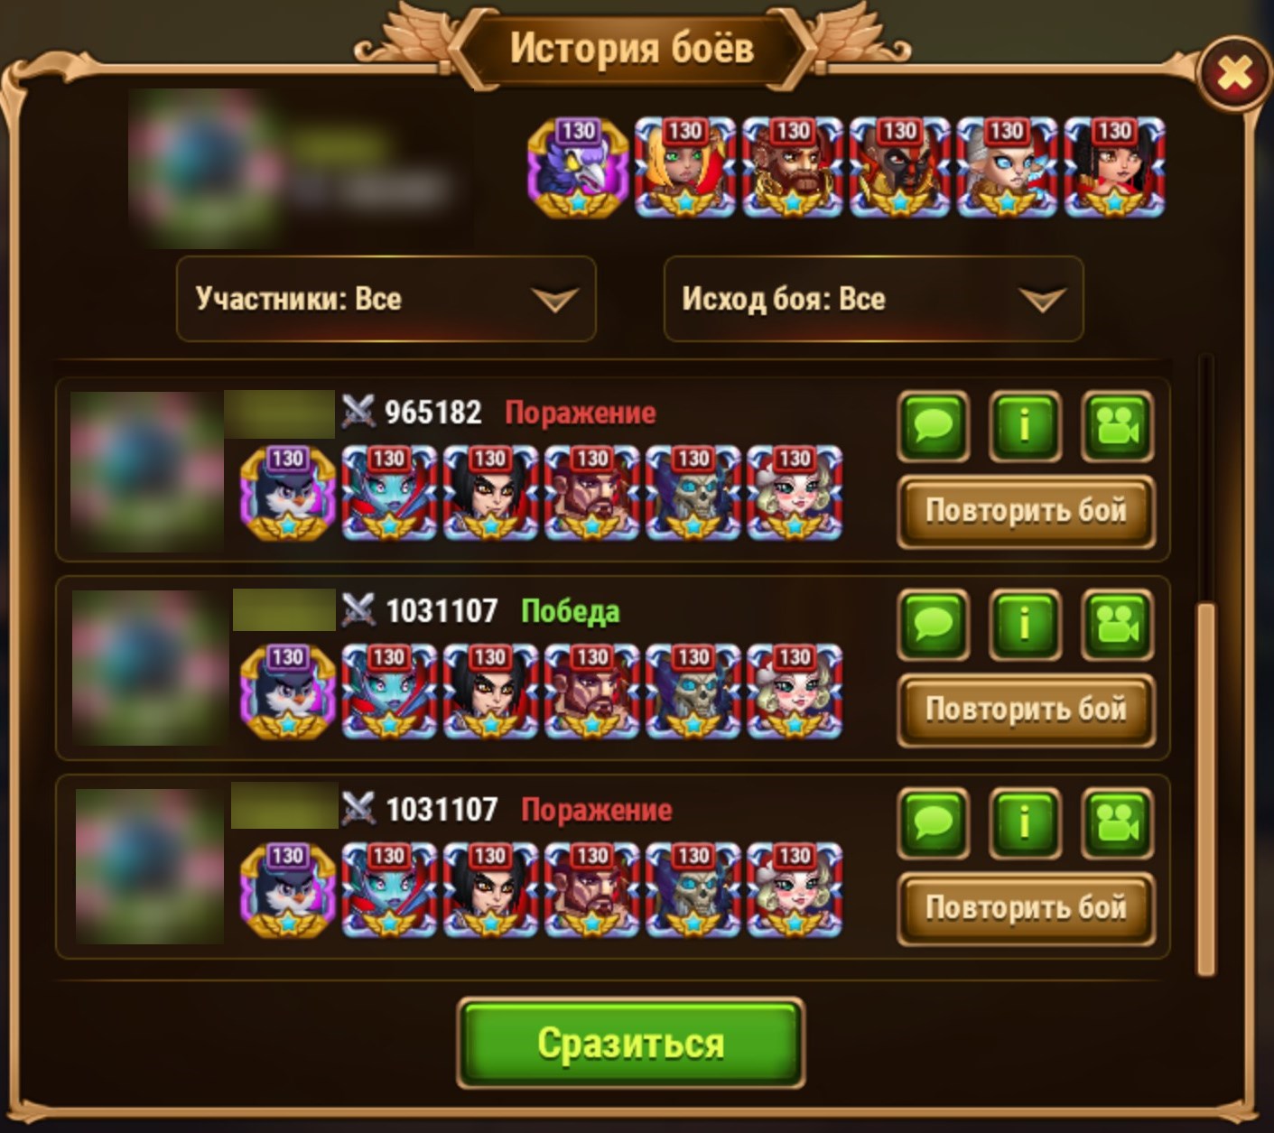Viewport: 1274px width, 1133px height.
Task: Click info icon in the last battle row
Action: [x=1025, y=823]
